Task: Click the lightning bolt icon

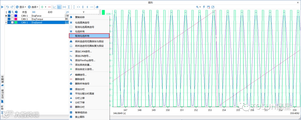Action: click(204, 7)
